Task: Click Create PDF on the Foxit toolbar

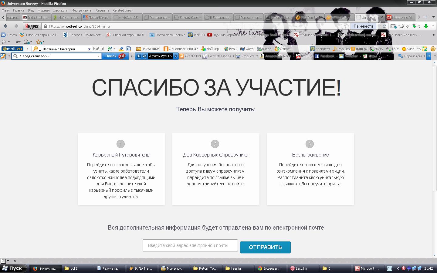Action: (191, 56)
